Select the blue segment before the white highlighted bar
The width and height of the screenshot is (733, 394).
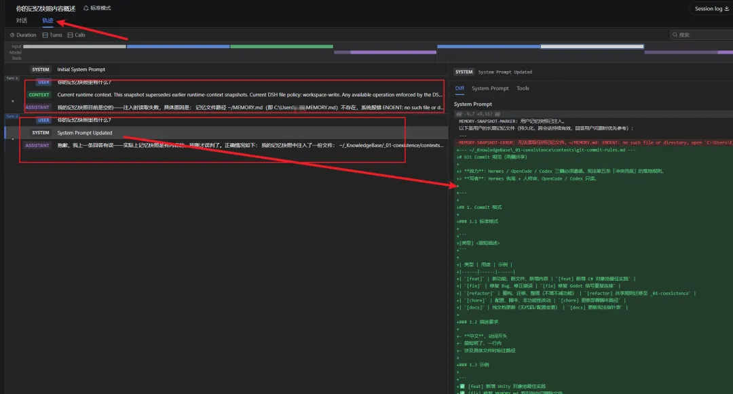[489, 47]
